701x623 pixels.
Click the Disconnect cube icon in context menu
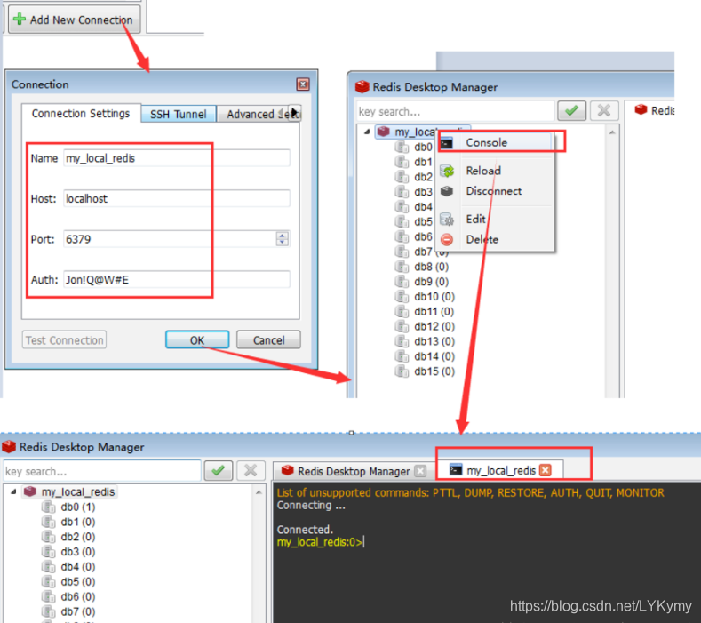[447, 191]
